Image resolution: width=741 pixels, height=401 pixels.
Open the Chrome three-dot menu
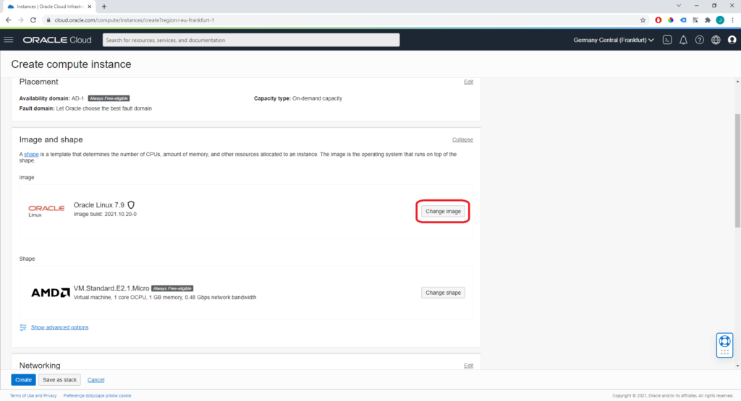click(732, 20)
